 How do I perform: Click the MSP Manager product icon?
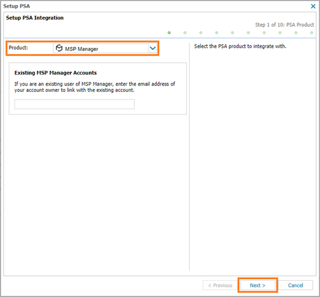(x=59, y=48)
